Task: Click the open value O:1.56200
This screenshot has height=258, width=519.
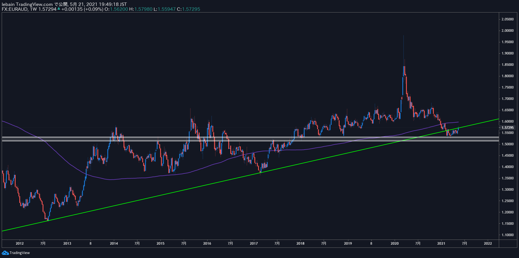Action: click(116, 9)
